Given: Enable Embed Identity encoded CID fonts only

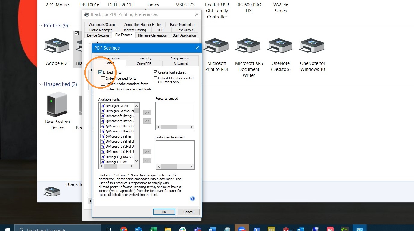Looking at the screenshot, I should point(156,78).
